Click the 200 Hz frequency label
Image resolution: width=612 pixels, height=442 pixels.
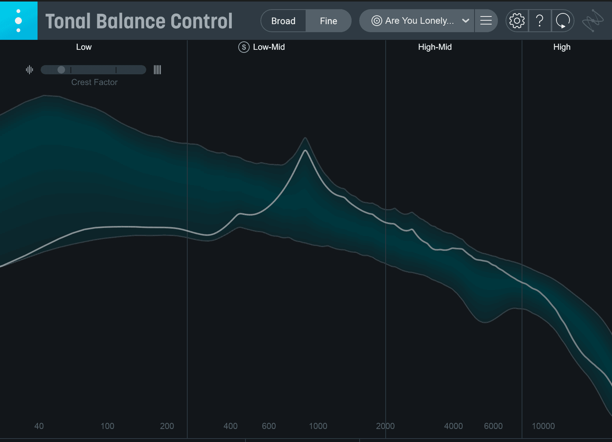click(167, 426)
